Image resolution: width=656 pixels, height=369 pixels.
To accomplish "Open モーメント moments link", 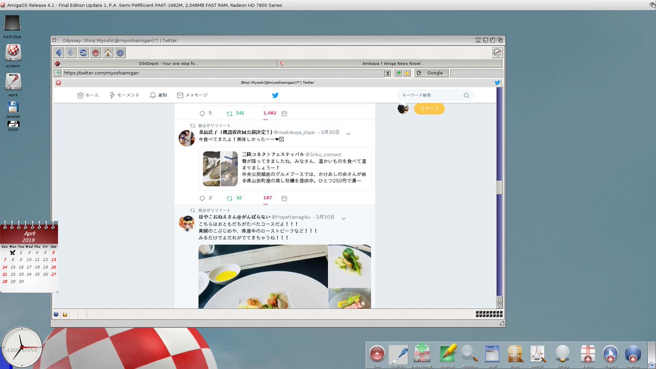I will (125, 95).
